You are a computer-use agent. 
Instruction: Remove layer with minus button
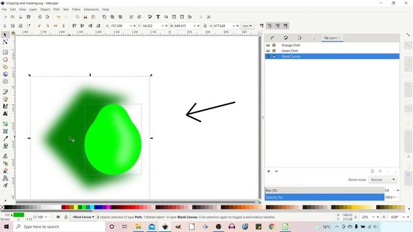click(x=276, y=171)
